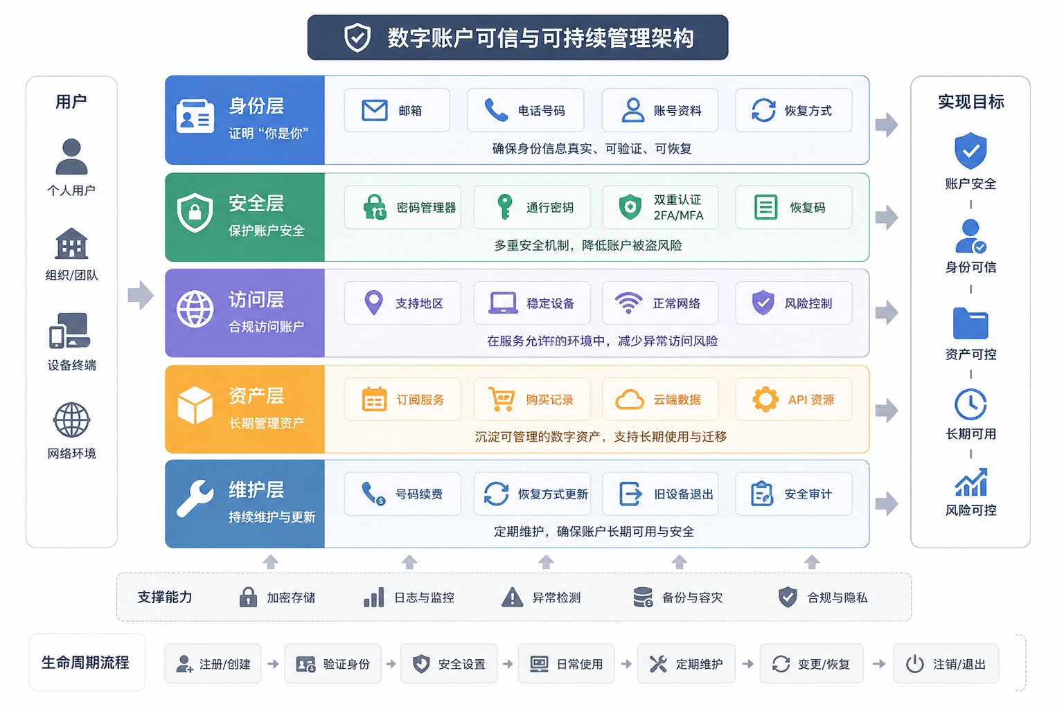Image resolution: width=1064 pixels, height=709 pixels.
Task: Click the 购买记录 shopping cart icon
Action: point(502,400)
